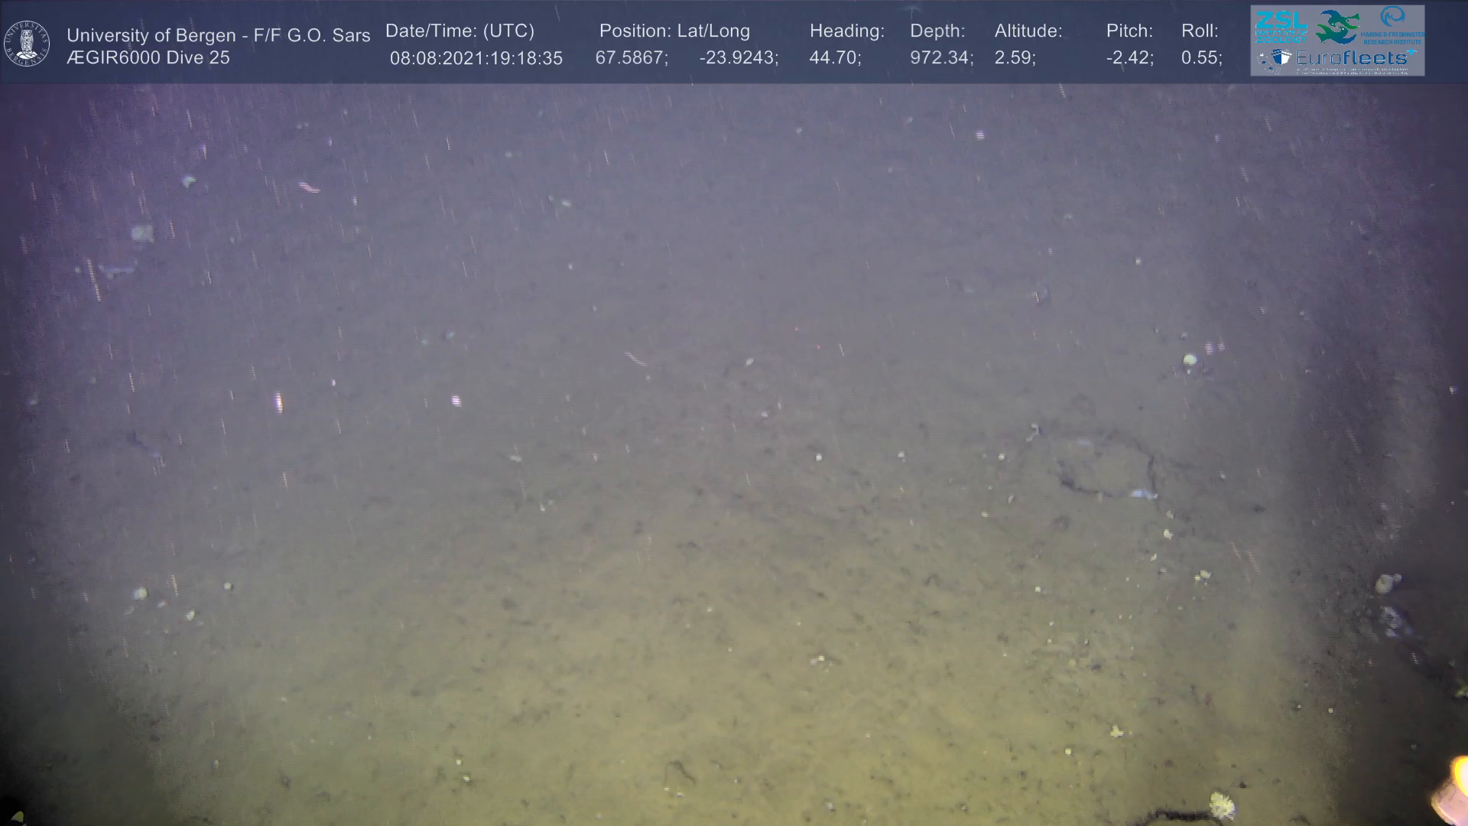
Task: Click the Roll value 0.55
Action: (x=1200, y=58)
